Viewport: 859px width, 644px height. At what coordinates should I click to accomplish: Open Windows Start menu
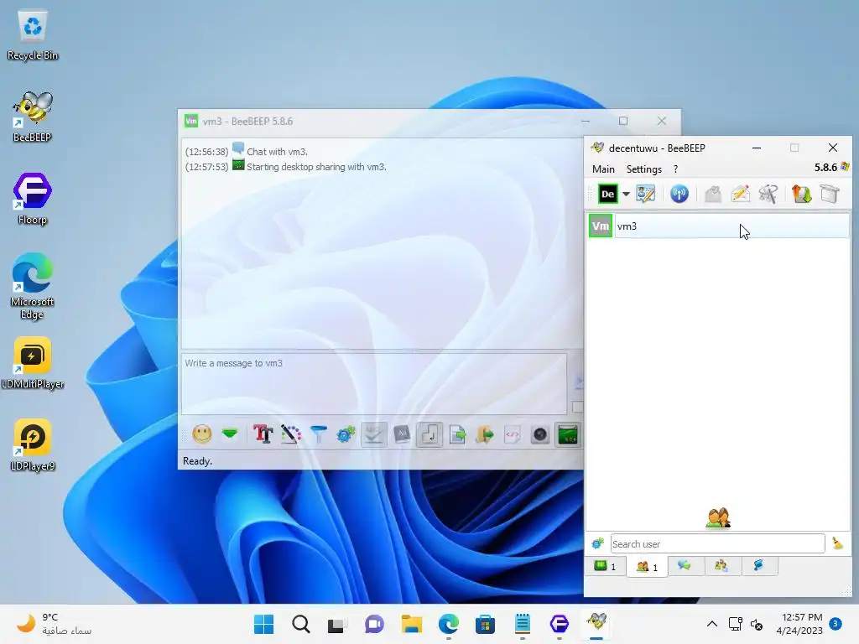[x=263, y=624]
